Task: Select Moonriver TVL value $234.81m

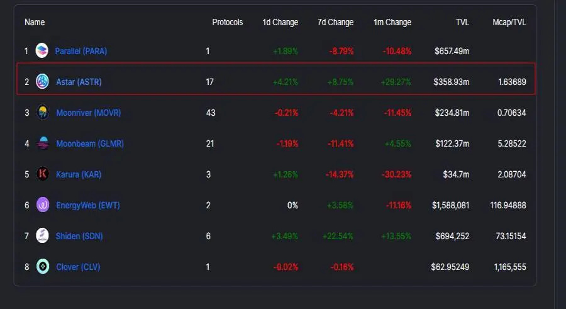Action: pos(452,113)
